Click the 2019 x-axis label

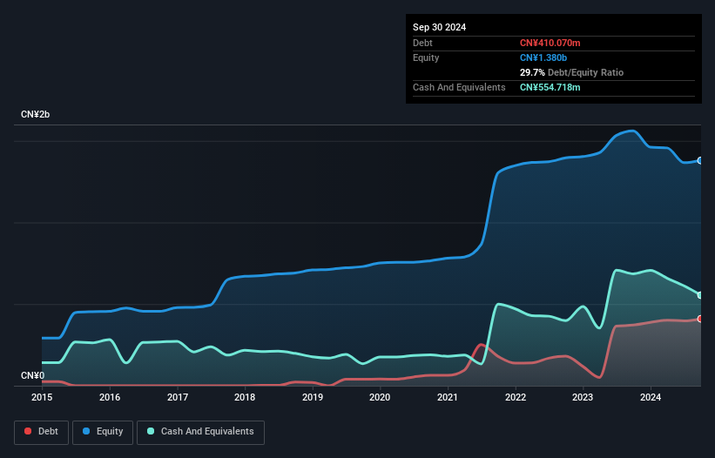(313, 397)
